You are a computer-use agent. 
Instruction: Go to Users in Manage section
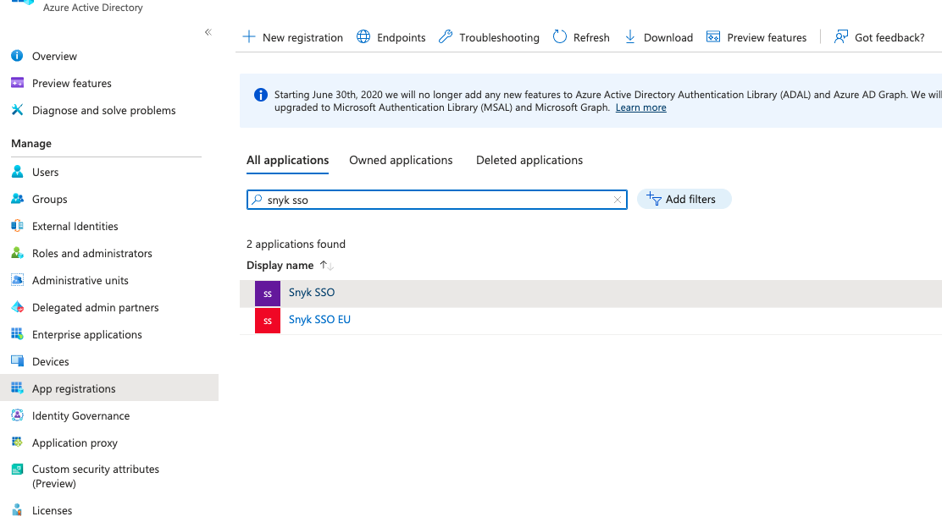point(45,173)
